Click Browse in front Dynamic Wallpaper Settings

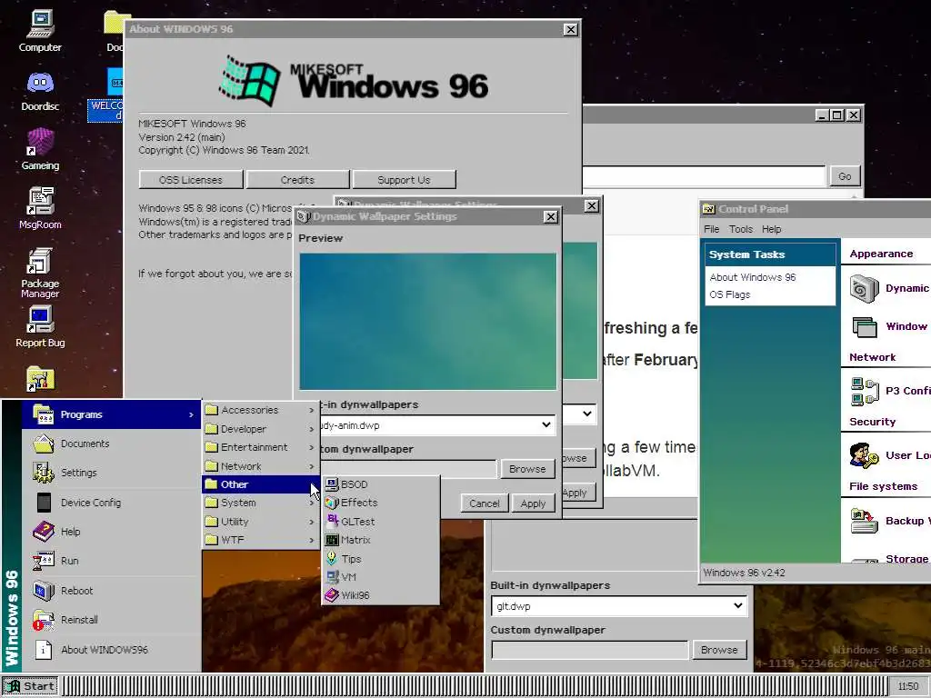pos(527,469)
